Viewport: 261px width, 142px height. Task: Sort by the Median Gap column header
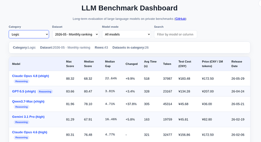(x=110, y=64)
